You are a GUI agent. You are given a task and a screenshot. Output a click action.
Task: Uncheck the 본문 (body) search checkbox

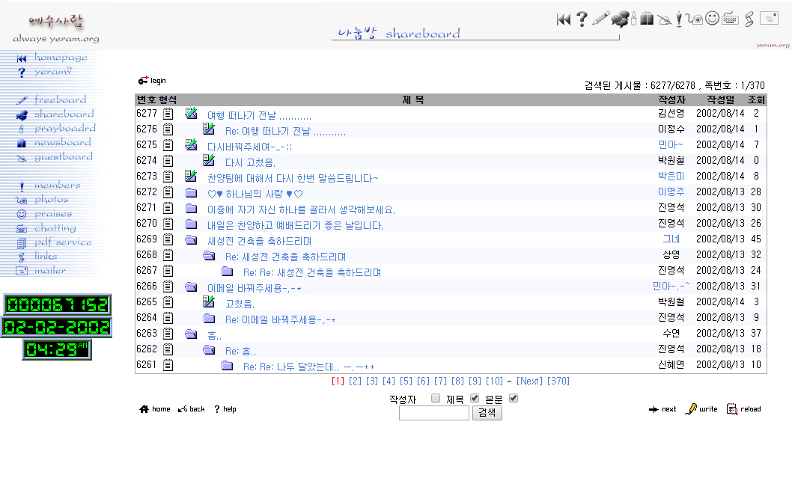point(514,399)
